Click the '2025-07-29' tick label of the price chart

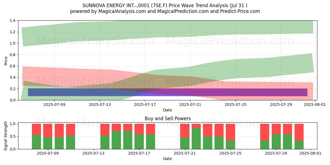pyautogui.click(x=281, y=104)
